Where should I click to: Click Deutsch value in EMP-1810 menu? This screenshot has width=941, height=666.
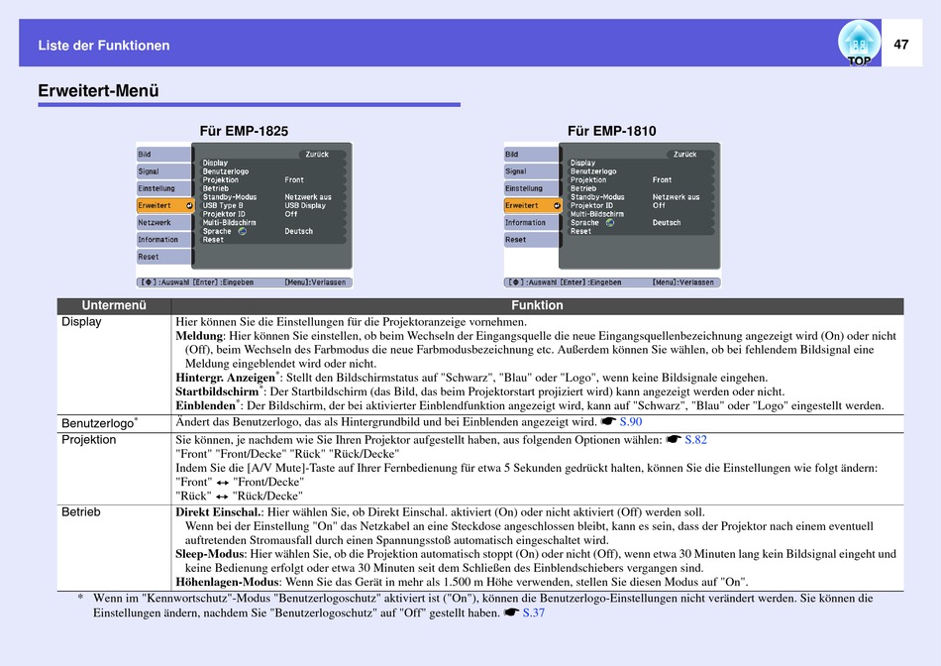[x=667, y=223]
